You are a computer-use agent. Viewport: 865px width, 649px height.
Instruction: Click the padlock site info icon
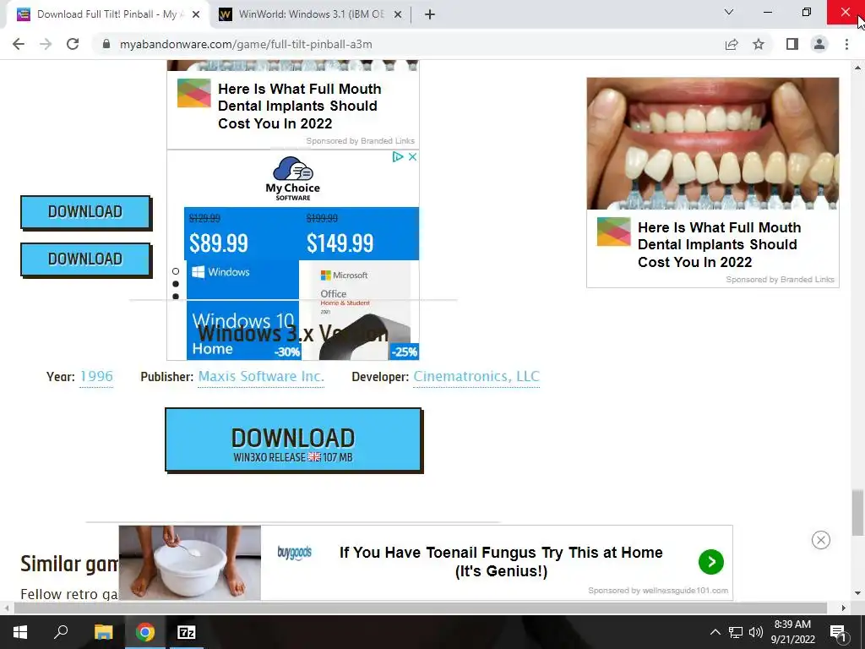tap(106, 44)
